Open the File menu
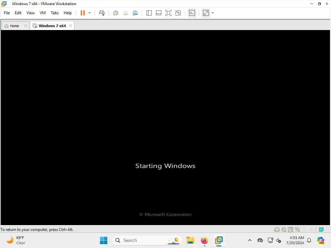This screenshot has width=331, height=248. click(x=7, y=13)
